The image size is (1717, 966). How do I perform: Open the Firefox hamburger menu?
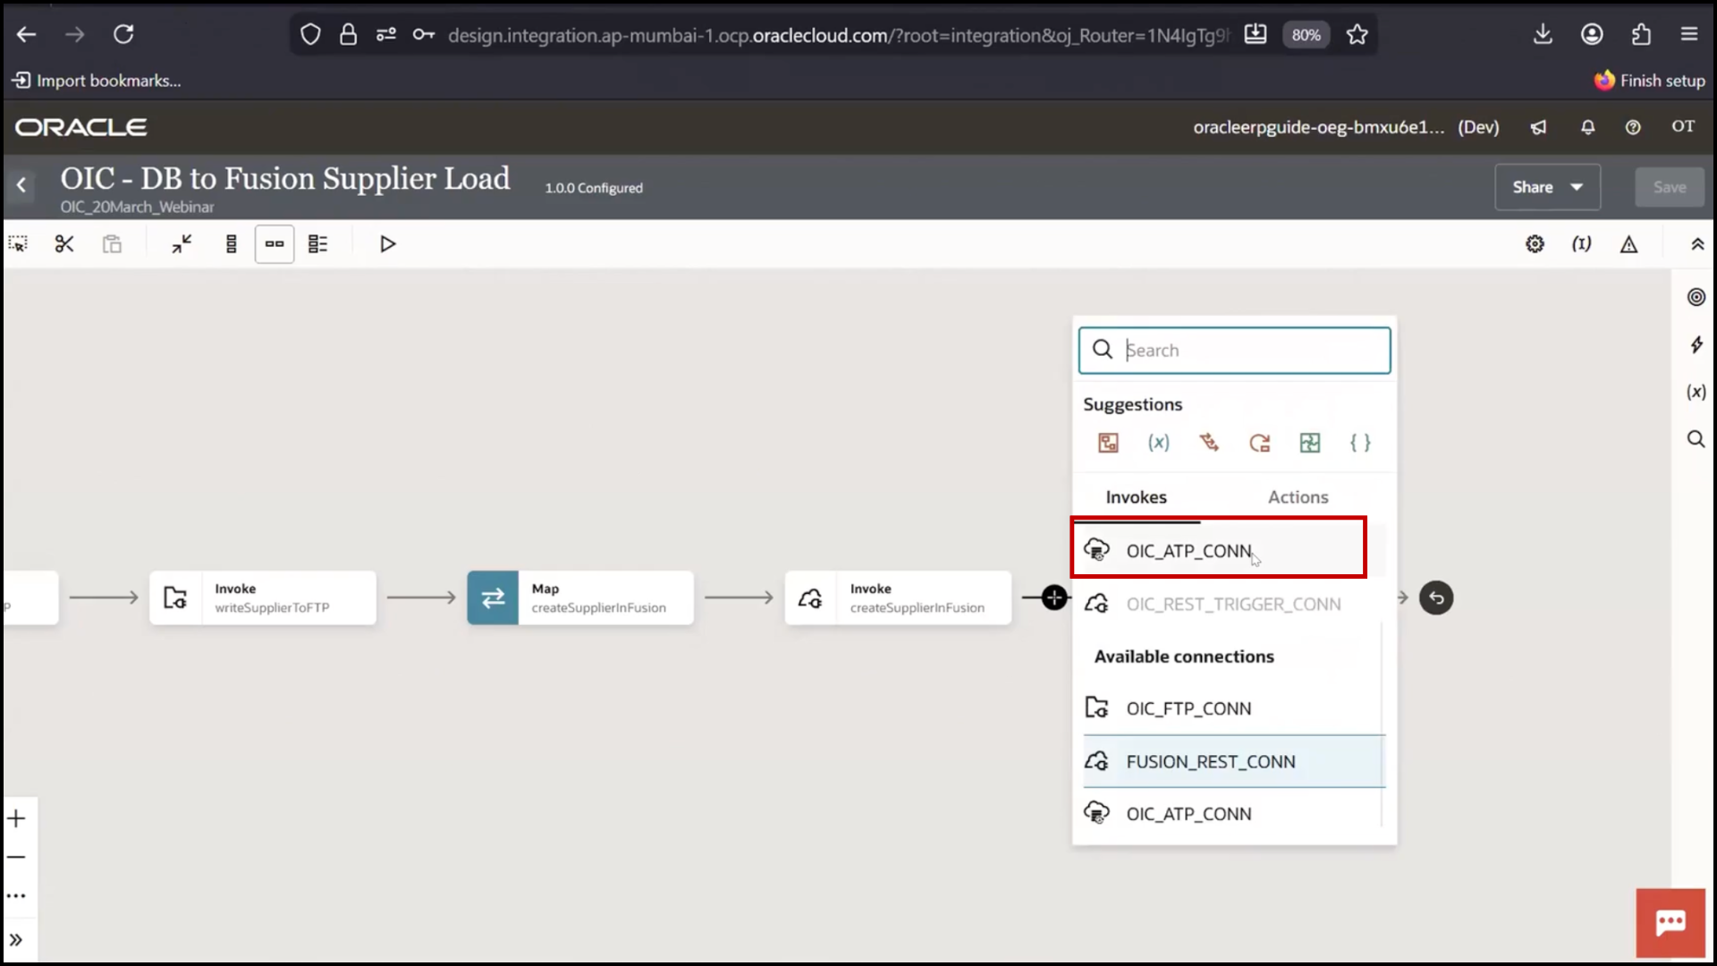1689,34
